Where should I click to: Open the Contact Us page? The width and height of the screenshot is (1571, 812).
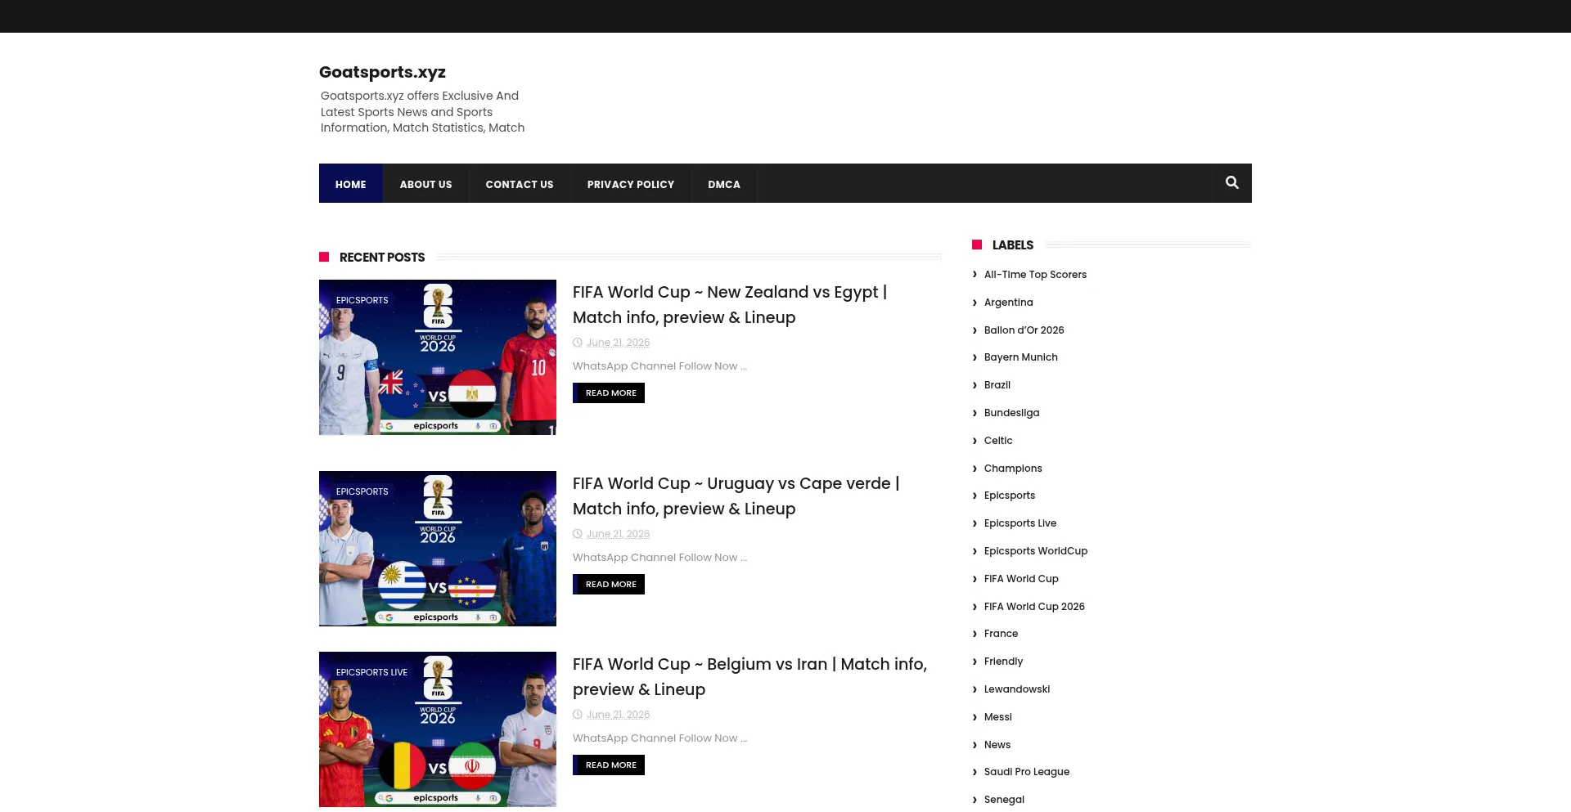pyautogui.click(x=520, y=184)
